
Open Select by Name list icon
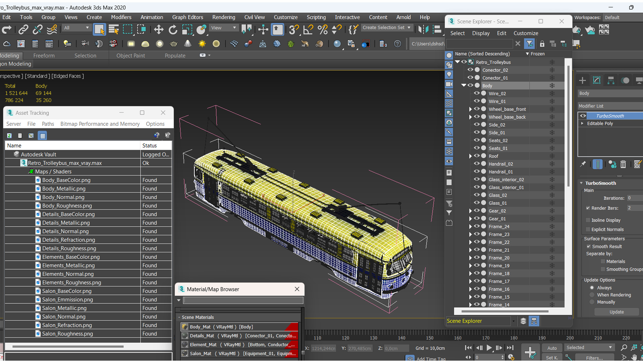coord(114,29)
